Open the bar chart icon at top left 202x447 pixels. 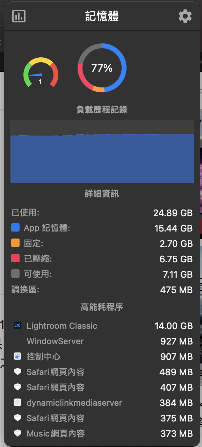click(x=19, y=16)
